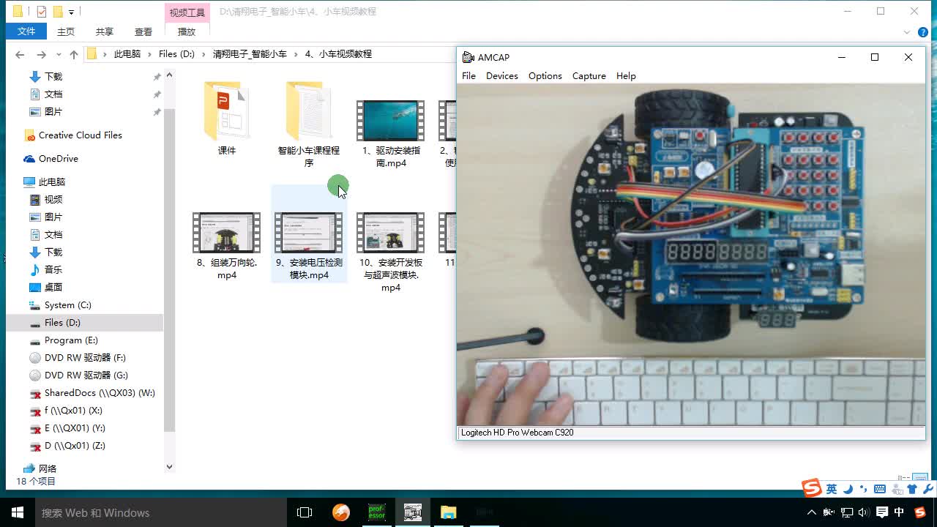Click the 搜索 Web 和 Windows search box

[161, 512]
